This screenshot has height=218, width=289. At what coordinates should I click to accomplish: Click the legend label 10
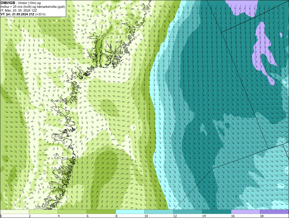[x=146, y=216]
